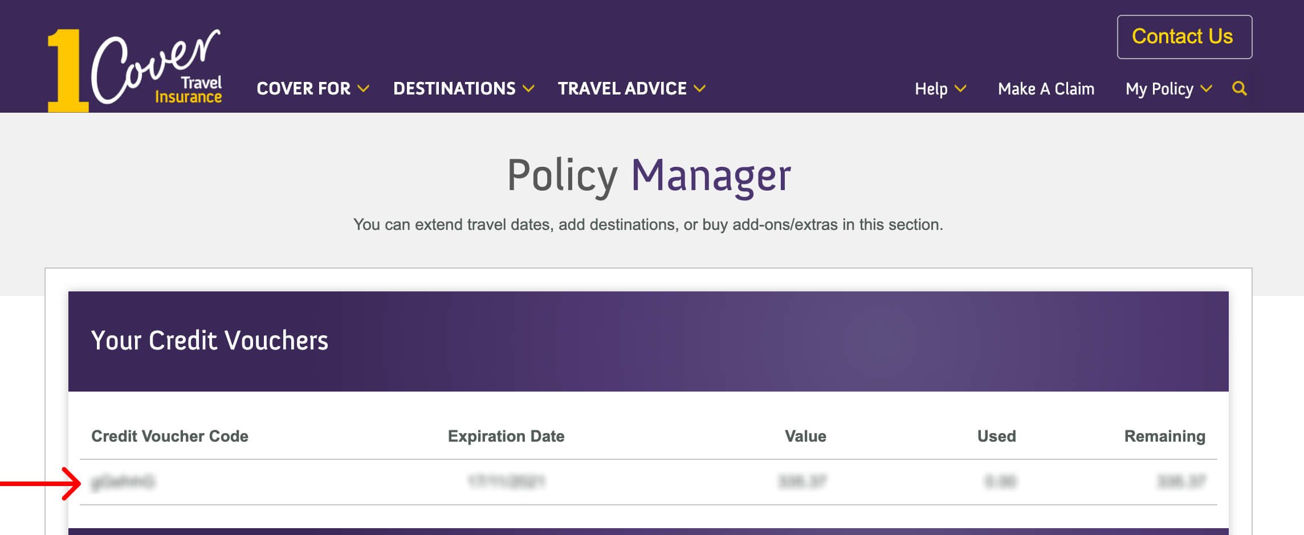Click the Policy Manager page heading

pyautogui.click(x=649, y=175)
